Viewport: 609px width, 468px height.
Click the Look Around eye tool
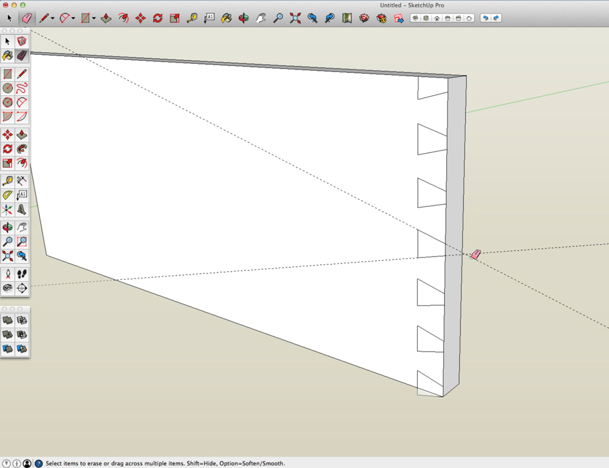pyautogui.click(x=8, y=288)
